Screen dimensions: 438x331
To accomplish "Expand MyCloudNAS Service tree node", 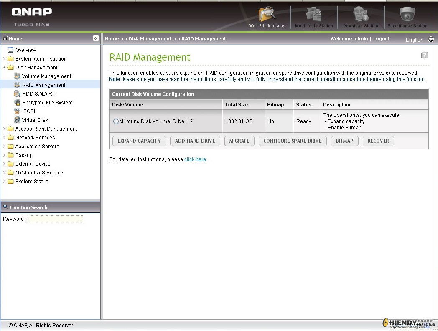I will point(4,172).
